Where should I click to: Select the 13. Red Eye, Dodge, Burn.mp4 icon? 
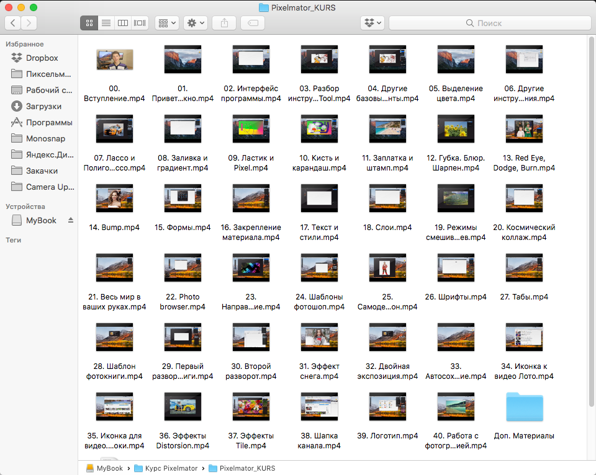pyautogui.click(x=524, y=129)
